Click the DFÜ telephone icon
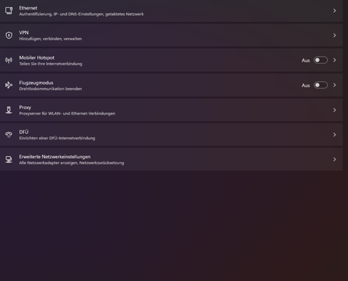Viewport: 348px width, 281px height. (x=9, y=135)
